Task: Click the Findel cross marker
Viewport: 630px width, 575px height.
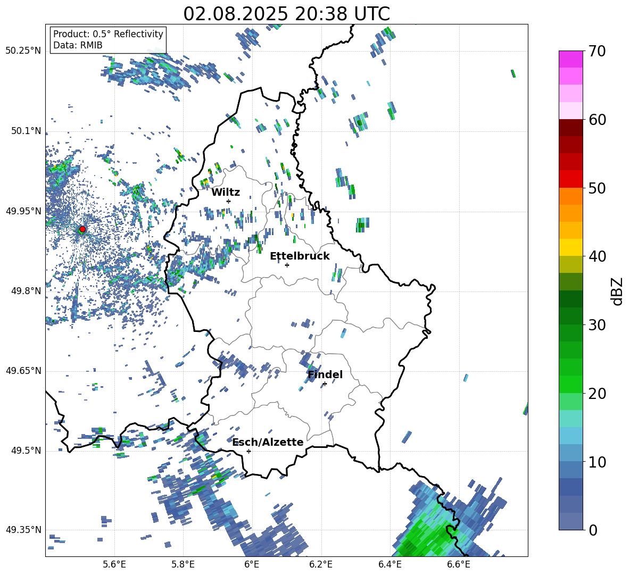Action: click(325, 384)
